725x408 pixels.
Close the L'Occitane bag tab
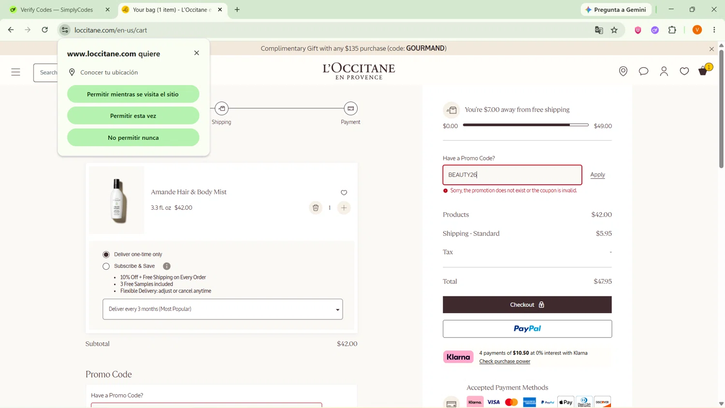click(220, 10)
